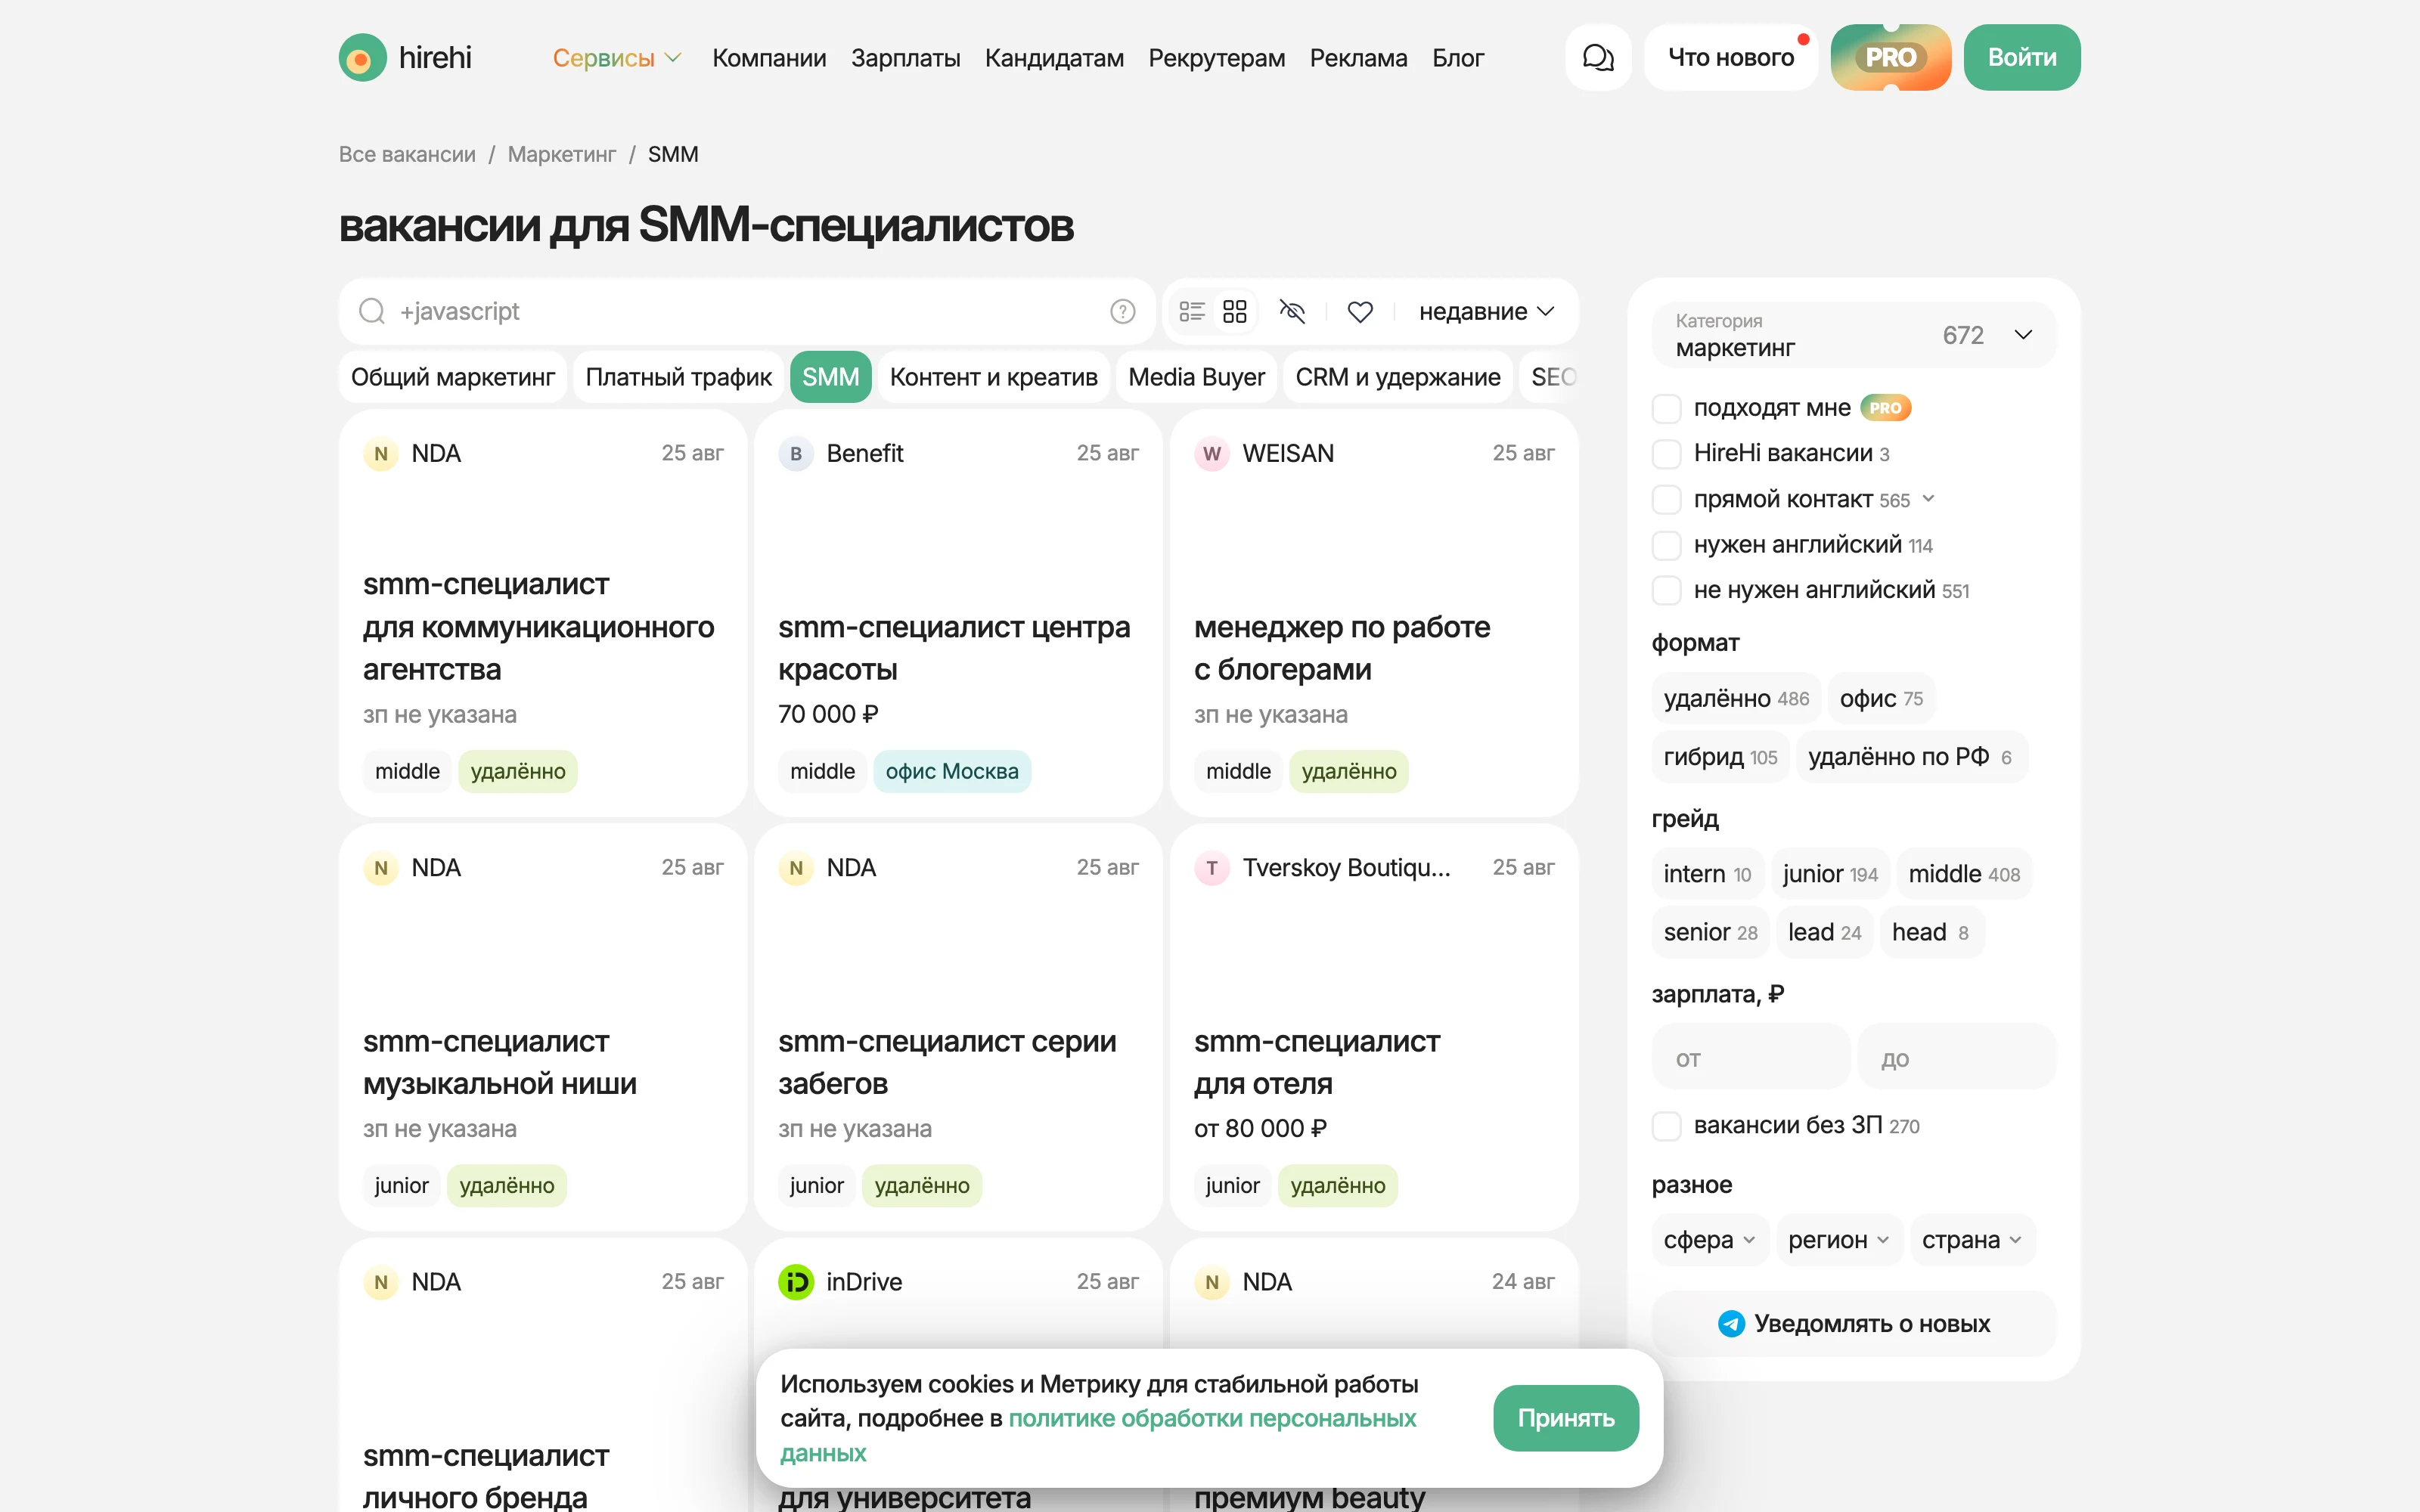Click the Что нового button
Viewport: 2420px width, 1512px height.
(1730, 58)
